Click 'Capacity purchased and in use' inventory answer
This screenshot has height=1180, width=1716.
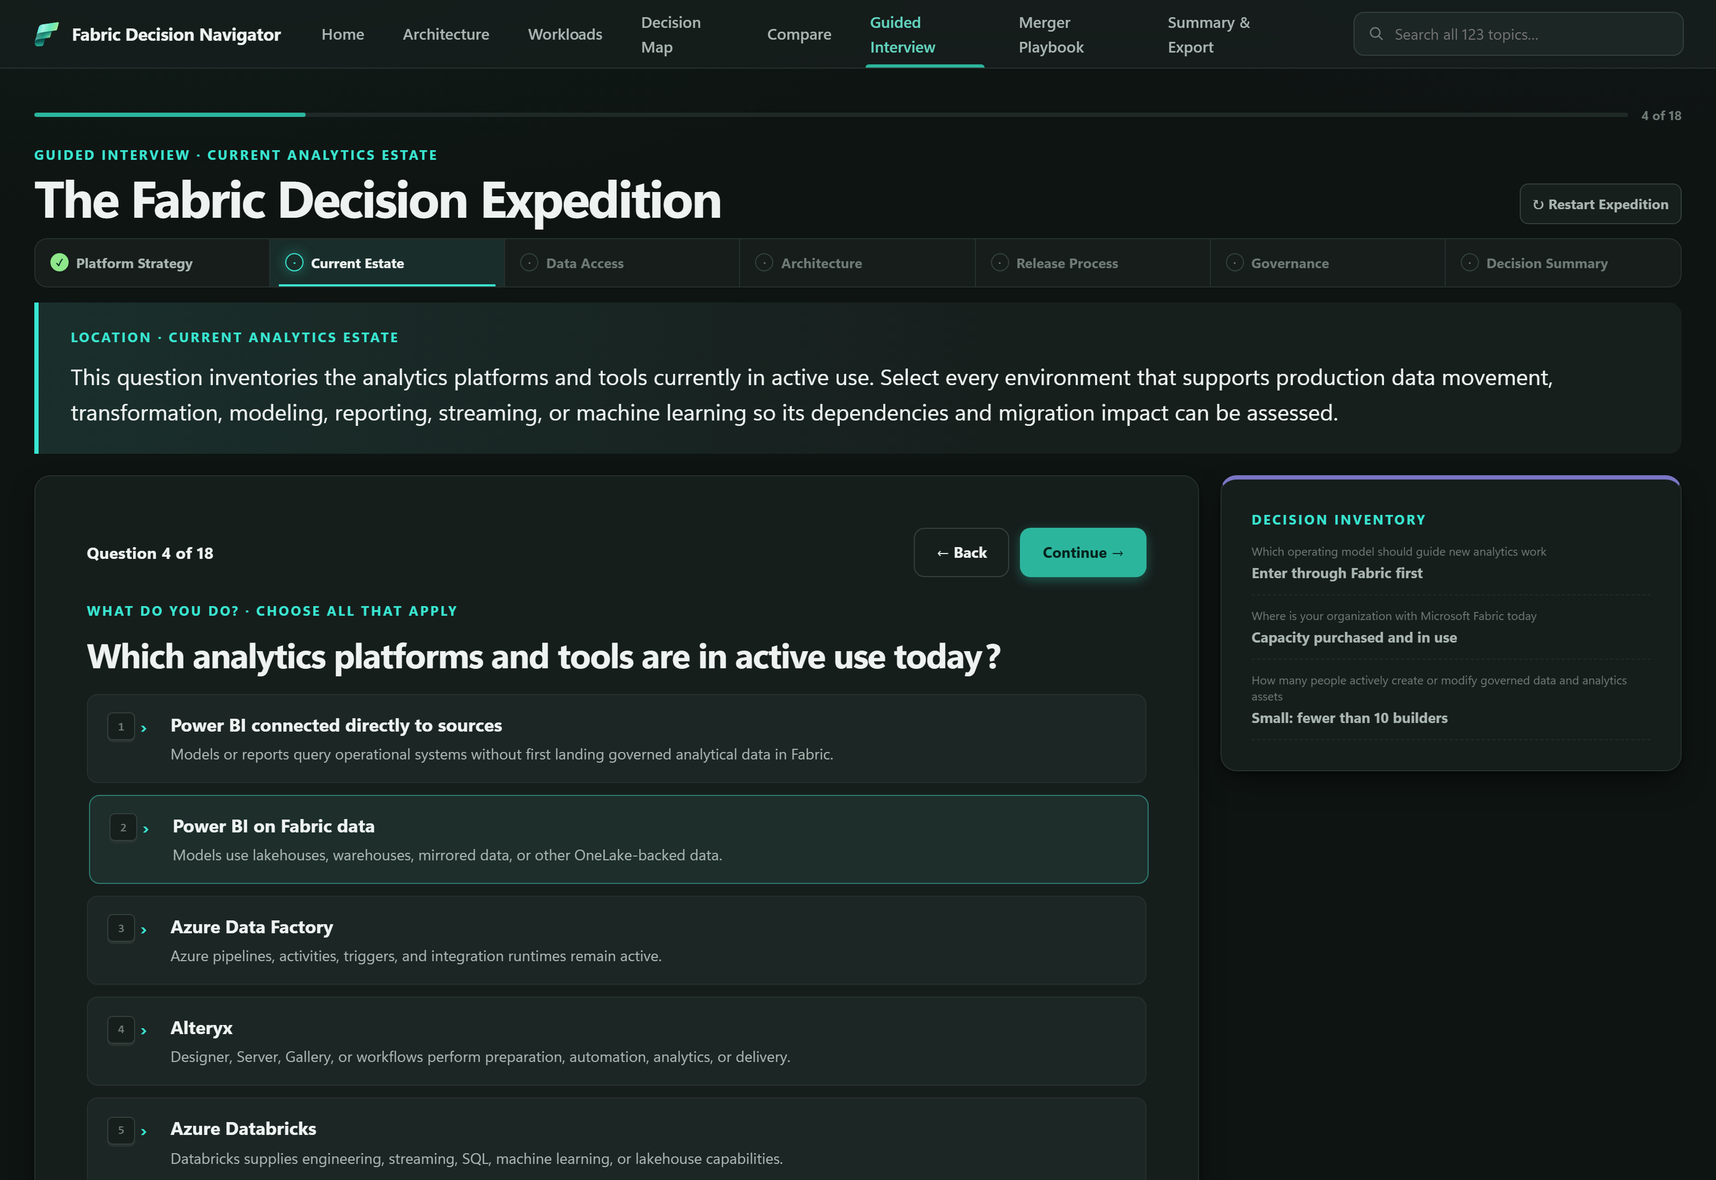pos(1354,637)
